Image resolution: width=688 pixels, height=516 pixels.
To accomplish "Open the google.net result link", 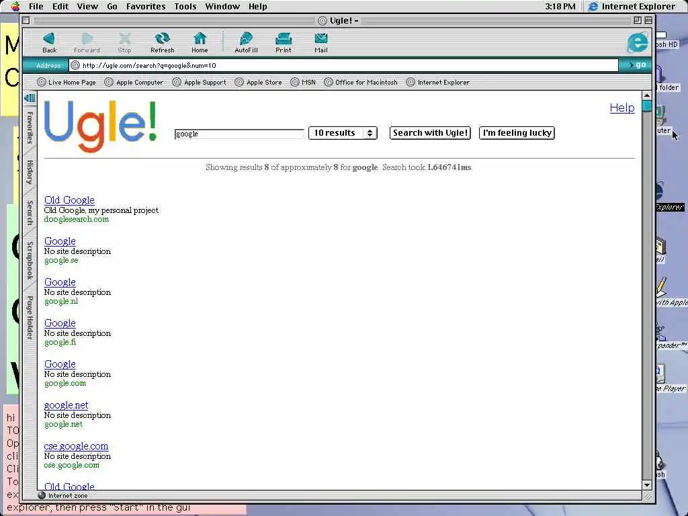I will pyautogui.click(x=66, y=405).
